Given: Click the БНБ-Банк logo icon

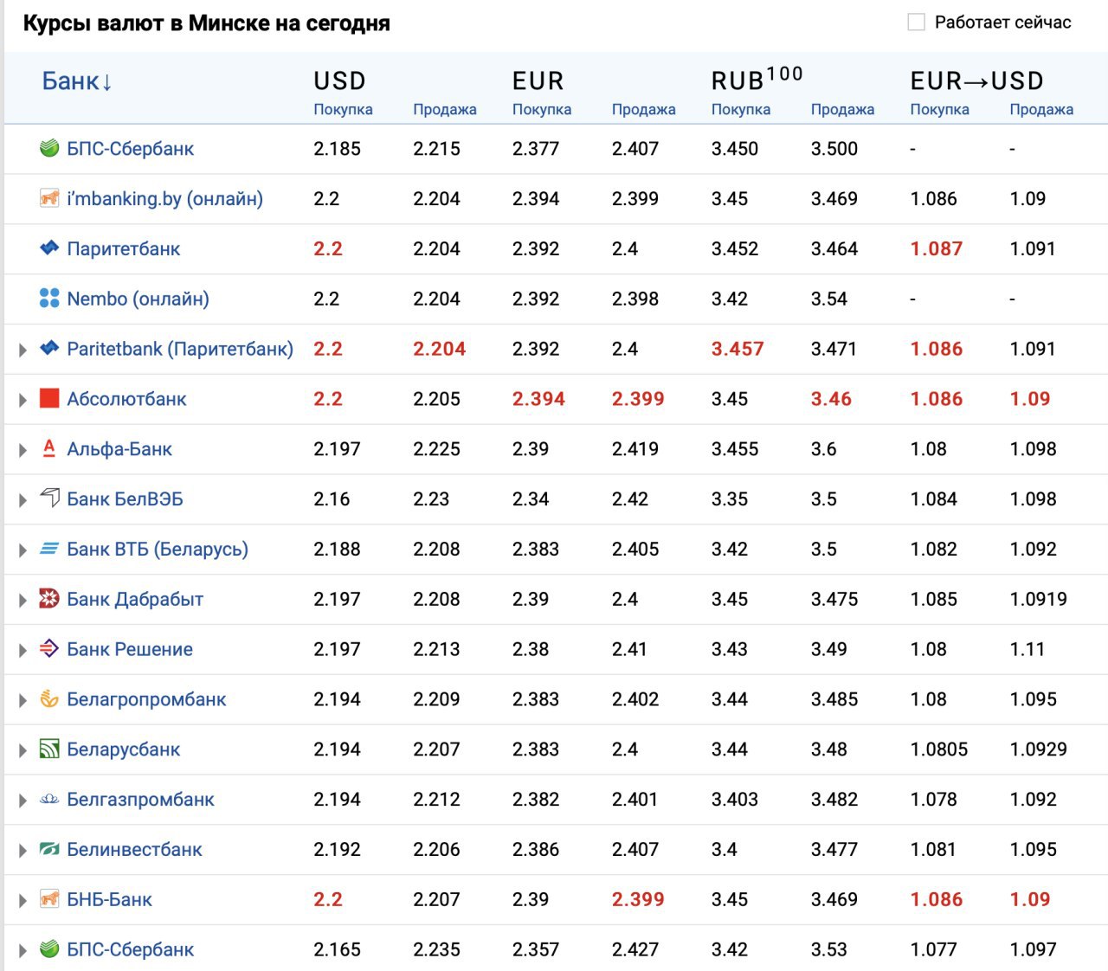Looking at the screenshot, I should point(49,899).
